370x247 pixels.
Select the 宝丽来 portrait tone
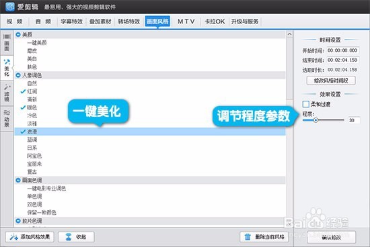(34, 164)
